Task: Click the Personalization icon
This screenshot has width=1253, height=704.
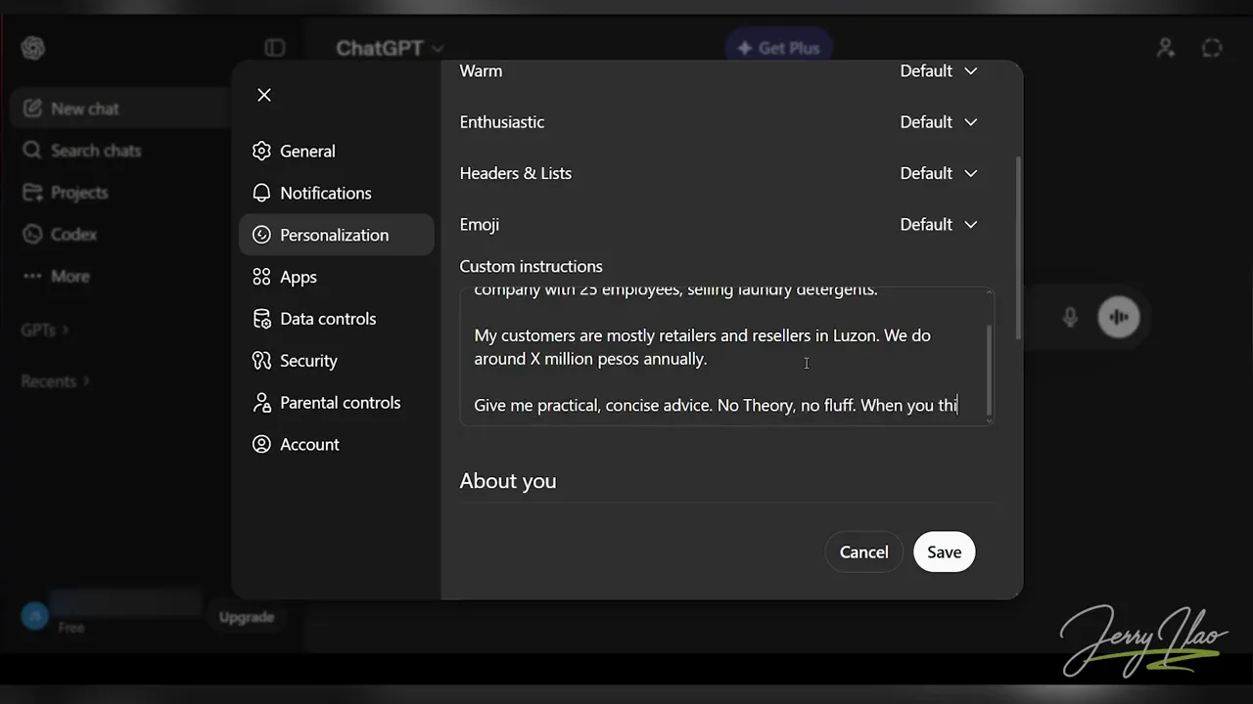Action: click(261, 235)
